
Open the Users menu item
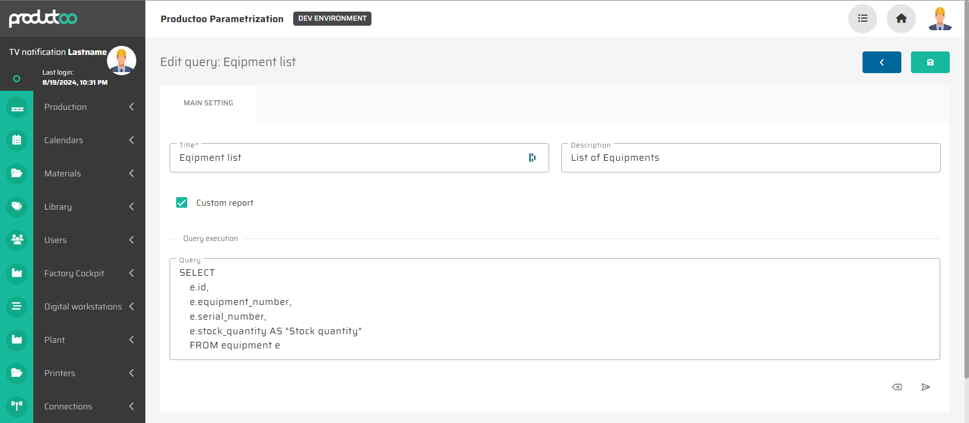tap(56, 240)
